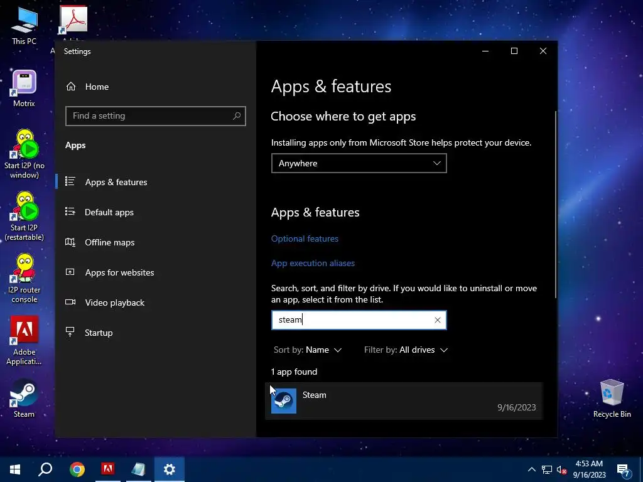Click the Find a setting search box
Viewport: 643px width, 482px height.
156,116
